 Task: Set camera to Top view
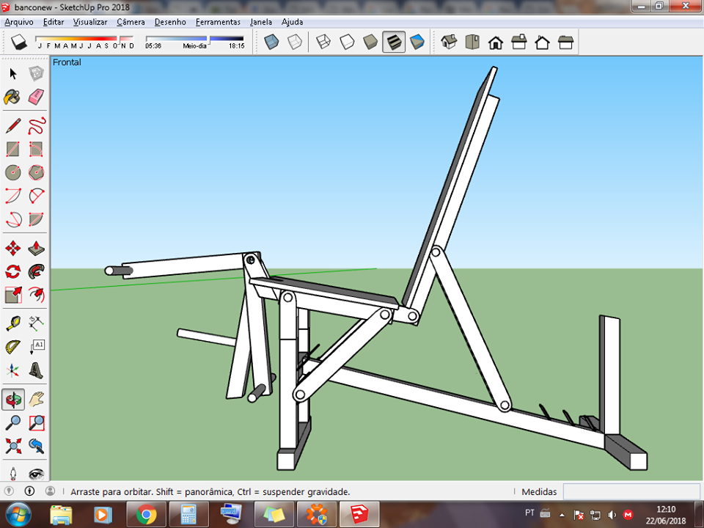click(x=472, y=43)
